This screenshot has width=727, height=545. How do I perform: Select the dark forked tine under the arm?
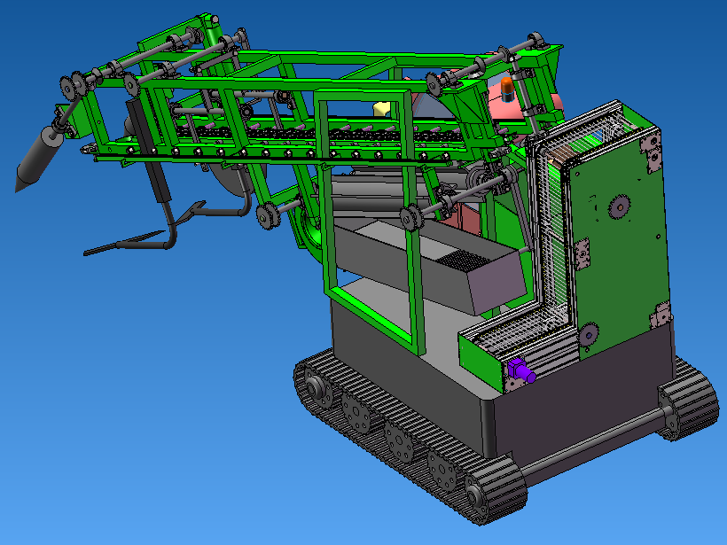(133, 240)
